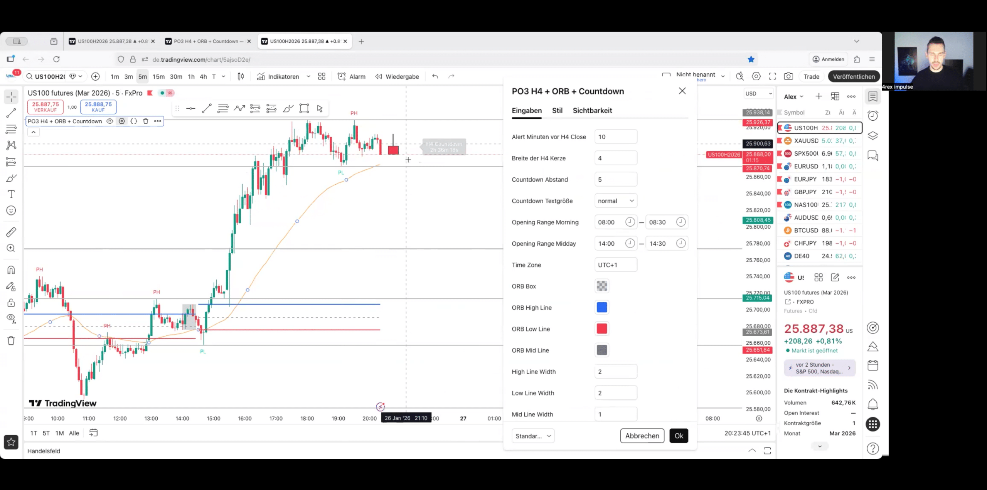Open alerts clock panel in right sidebar
The image size is (987, 490).
click(873, 115)
